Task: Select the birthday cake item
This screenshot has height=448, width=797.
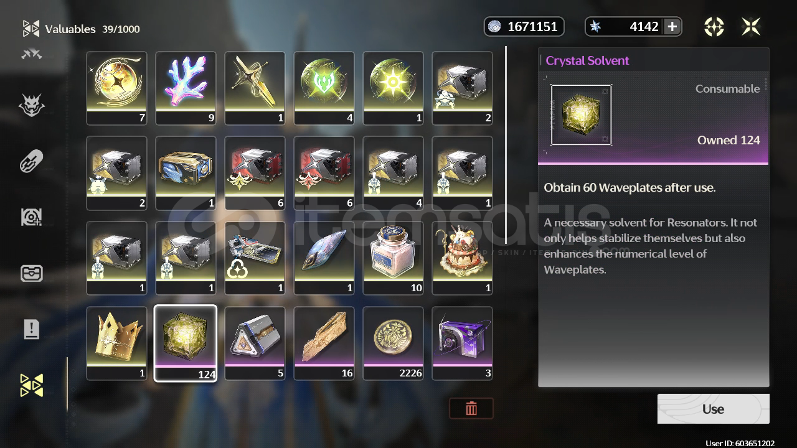Action: point(463,258)
